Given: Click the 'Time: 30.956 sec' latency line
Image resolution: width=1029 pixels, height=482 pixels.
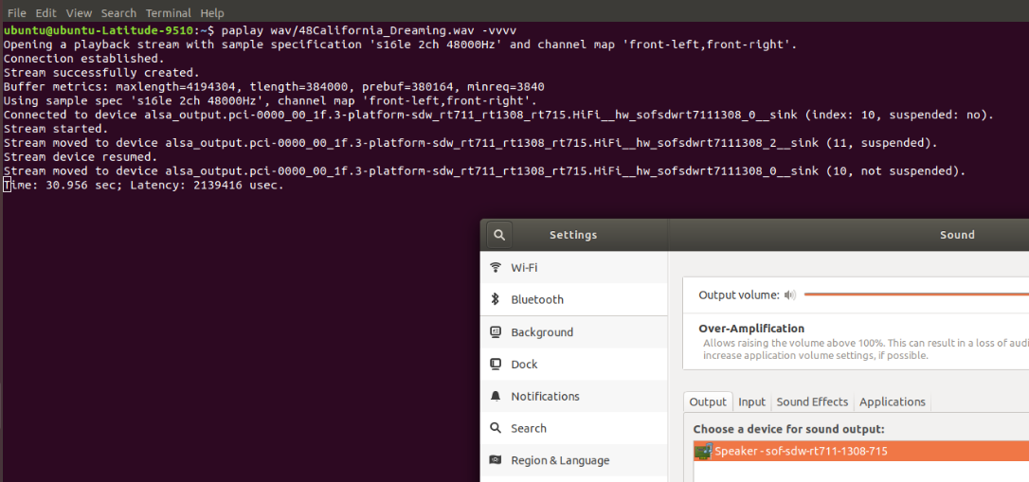Looking at the screenshot, I should pos(143,186).
